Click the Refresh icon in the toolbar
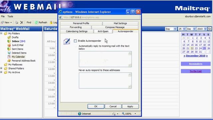This screenshot has width=213, height=120. 36,22
